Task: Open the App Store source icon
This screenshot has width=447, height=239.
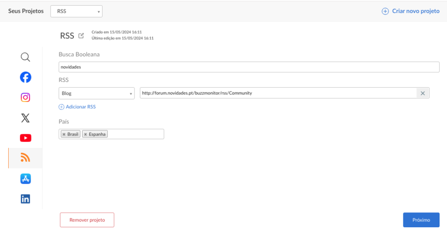Action: click(25, 179)
